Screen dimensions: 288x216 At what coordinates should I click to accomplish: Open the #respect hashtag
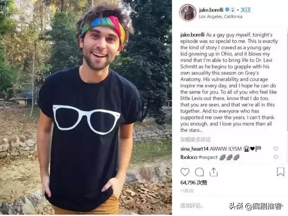pyautogui.click(x=208, y=157)
